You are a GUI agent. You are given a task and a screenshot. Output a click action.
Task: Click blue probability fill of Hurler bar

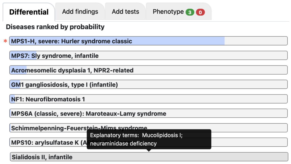click(x=117, y=41)
